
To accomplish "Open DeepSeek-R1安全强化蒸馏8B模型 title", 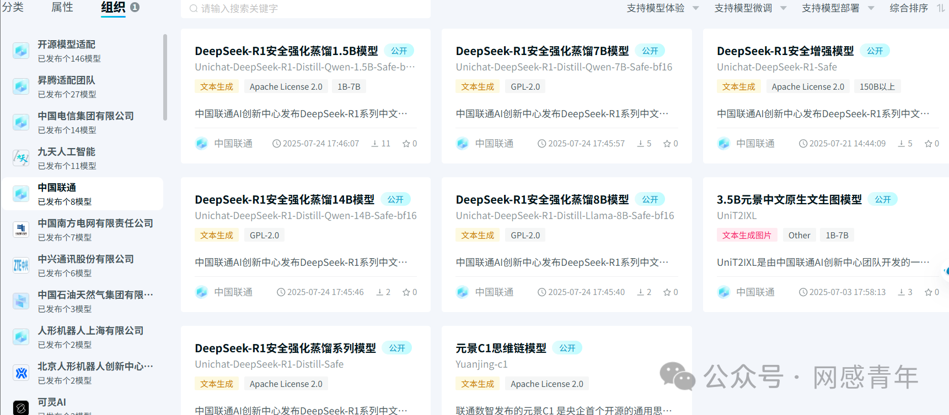I will [x=542, y=200].
